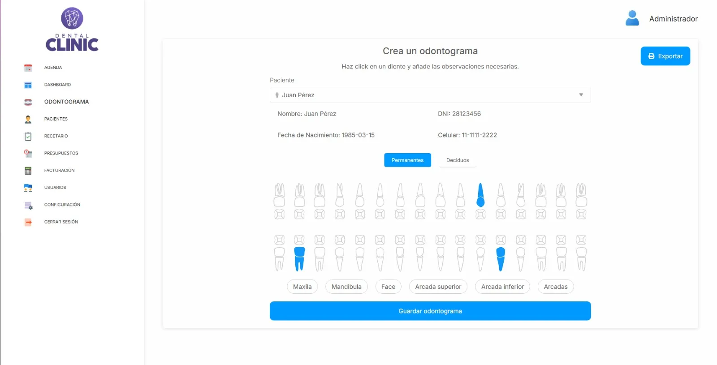Image resolution: width=717 pixels, height=365 pixels.
Task: Click 'Fecha de Nacimiento: 1985-03-15' text
Action: 326,135
